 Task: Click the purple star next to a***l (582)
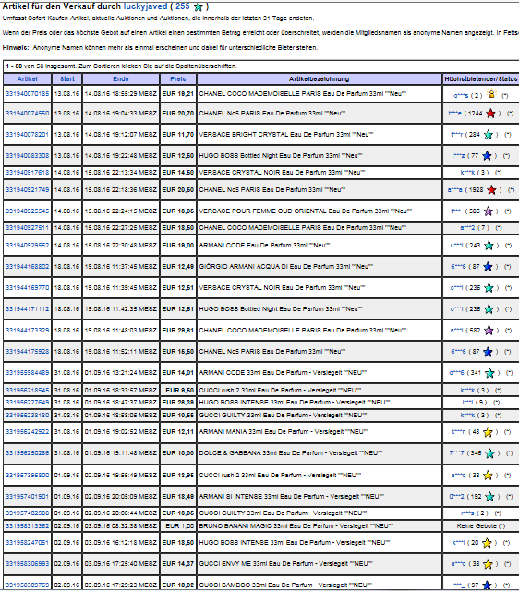489,331
